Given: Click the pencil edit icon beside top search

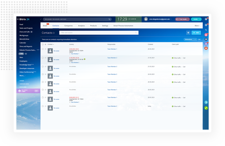Looking at the screenshot, I should pos(41,19).
